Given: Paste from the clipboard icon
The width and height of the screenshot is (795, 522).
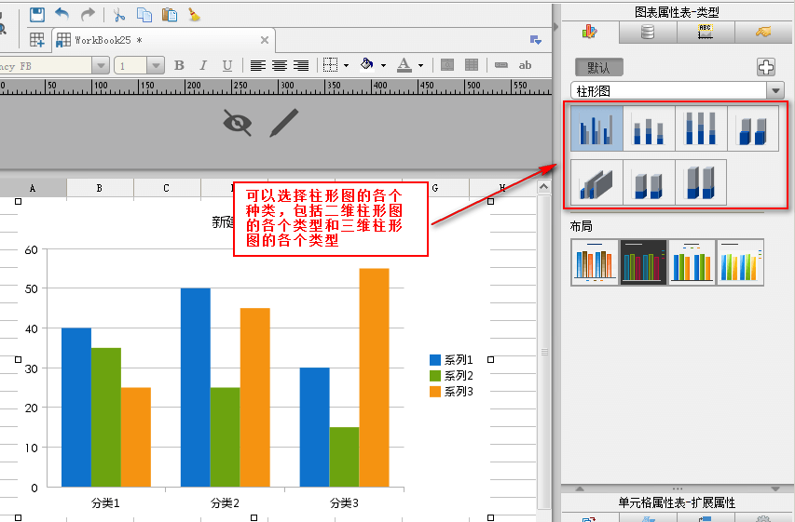Looking at the screenshot, I should point(170,15).
